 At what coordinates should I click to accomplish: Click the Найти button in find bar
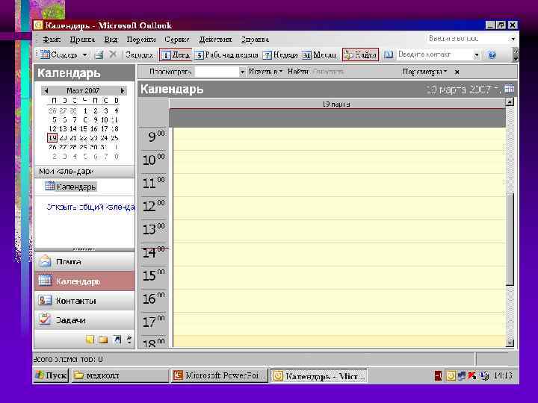pyautogui.click(x=298, y=72)
